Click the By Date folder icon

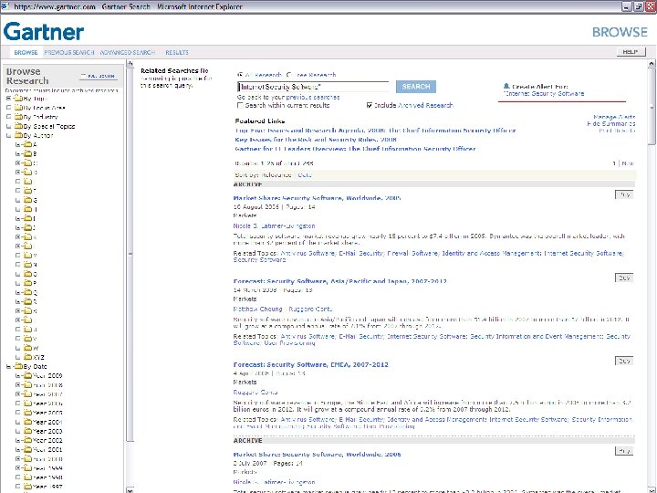tap(18, 366)
